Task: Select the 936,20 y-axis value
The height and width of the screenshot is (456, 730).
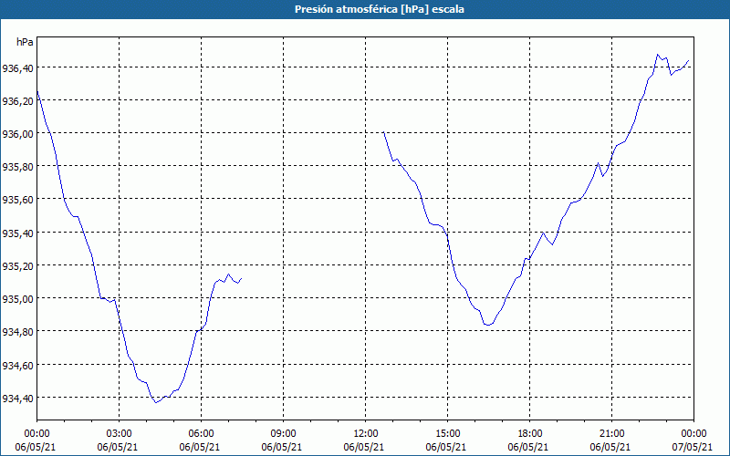Action: (17, 101)
